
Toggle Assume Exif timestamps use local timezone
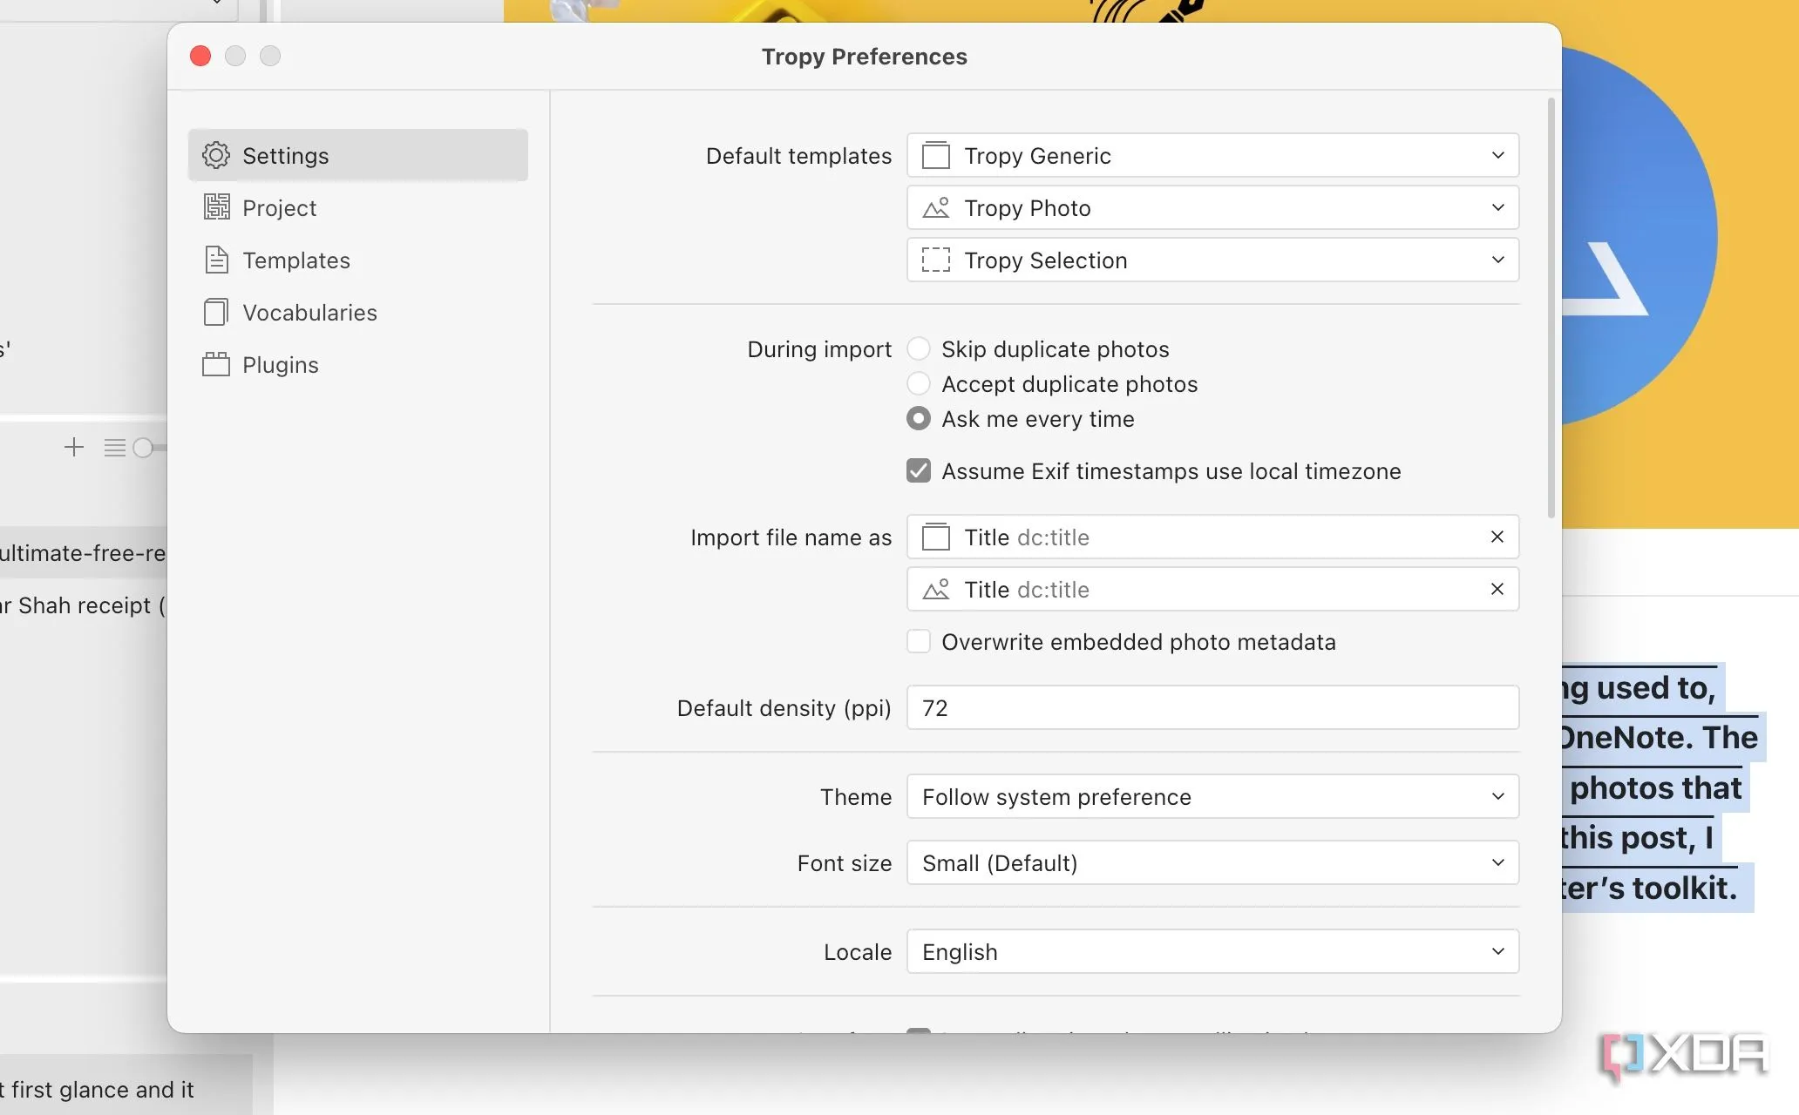point(919,470)
